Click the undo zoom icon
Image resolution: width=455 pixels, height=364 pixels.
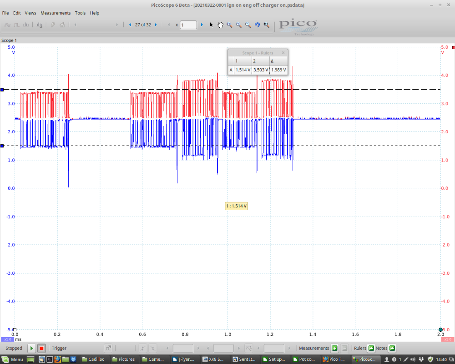tap(257, 25)
